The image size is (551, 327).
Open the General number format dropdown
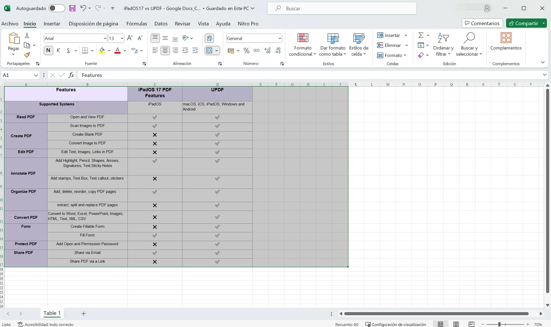[x=280, y=38]
